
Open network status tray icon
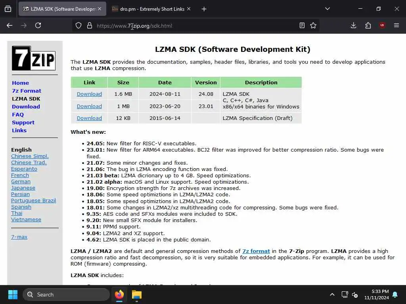point(345,294)
